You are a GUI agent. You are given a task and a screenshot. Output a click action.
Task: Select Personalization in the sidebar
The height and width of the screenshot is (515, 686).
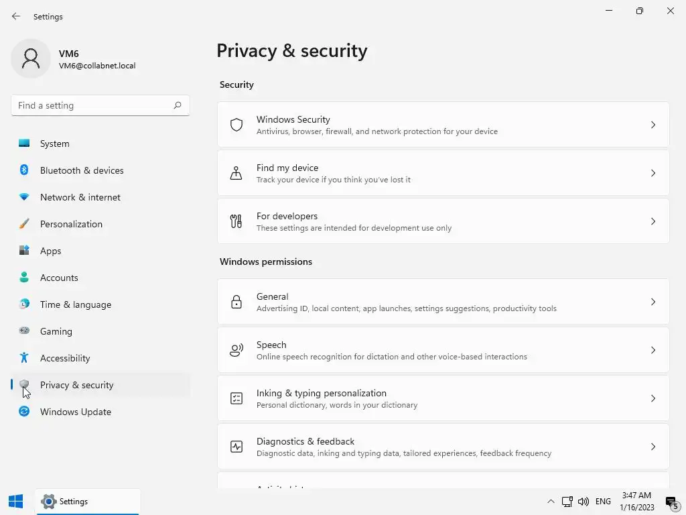[x=71, y=224]
